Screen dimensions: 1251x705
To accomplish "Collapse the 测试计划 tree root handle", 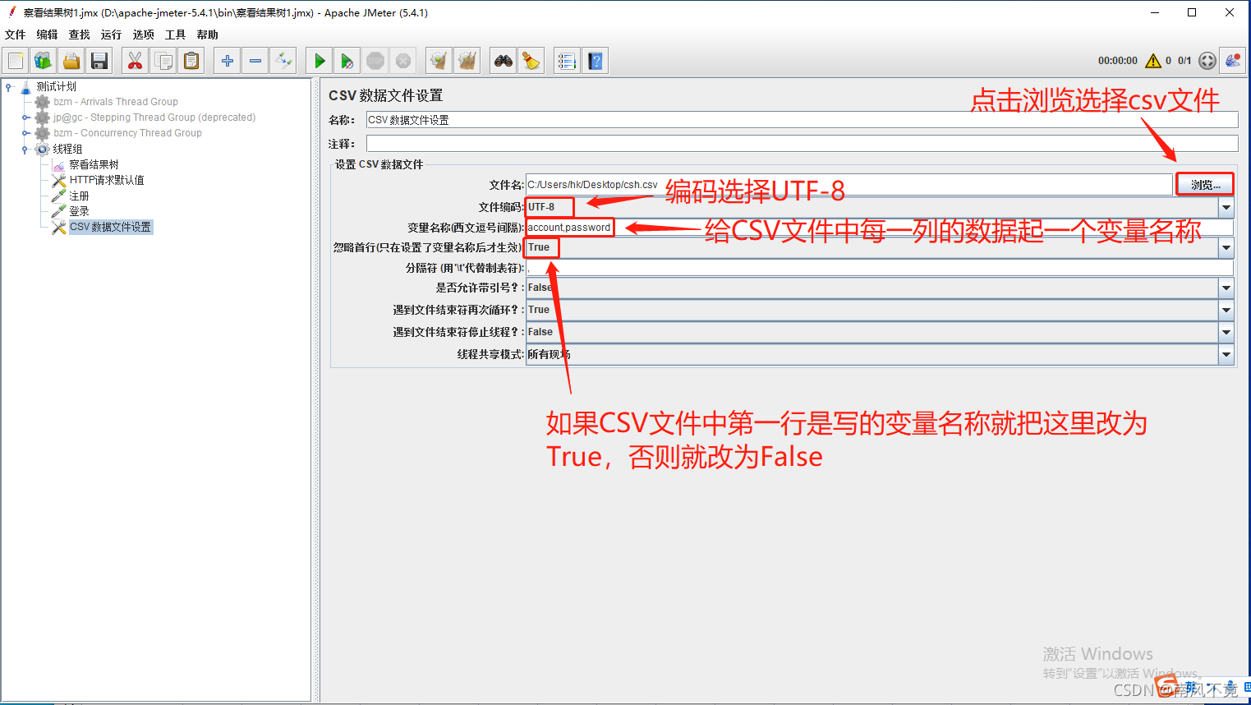I will coord(9,86).
